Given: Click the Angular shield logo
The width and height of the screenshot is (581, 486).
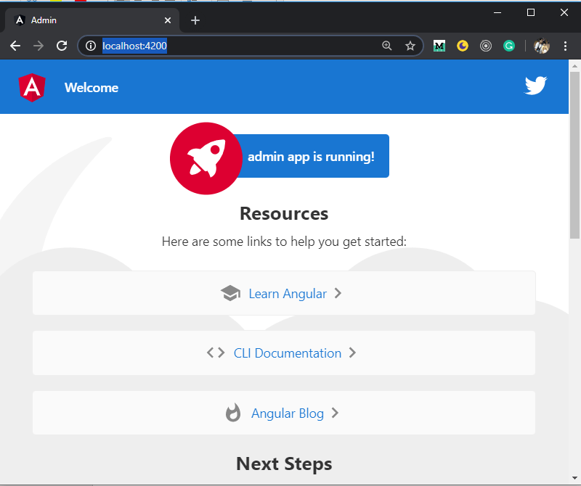Looking at the screenshot, I should [x=31, y=88].
